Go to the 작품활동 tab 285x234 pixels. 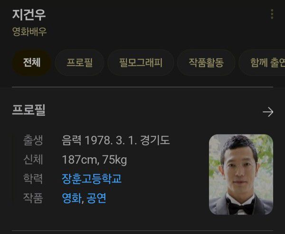click(x=206, y=62)
